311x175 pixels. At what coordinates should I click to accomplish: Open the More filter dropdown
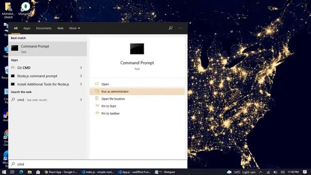click(x=74, y=28)
